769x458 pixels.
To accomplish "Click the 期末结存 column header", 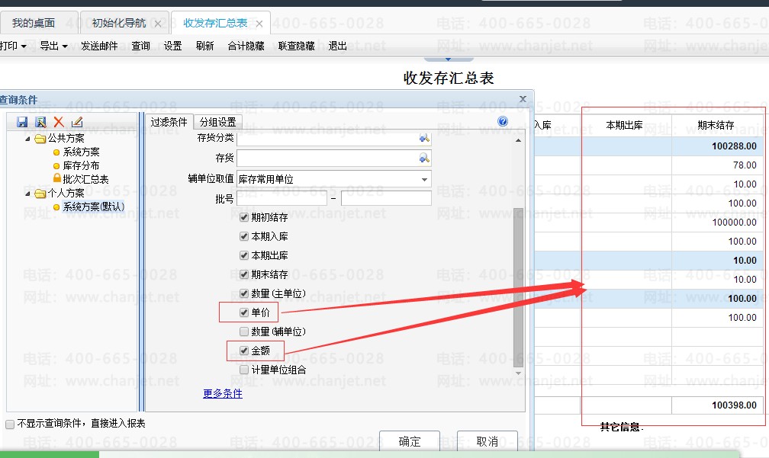I will coord(716,126).
